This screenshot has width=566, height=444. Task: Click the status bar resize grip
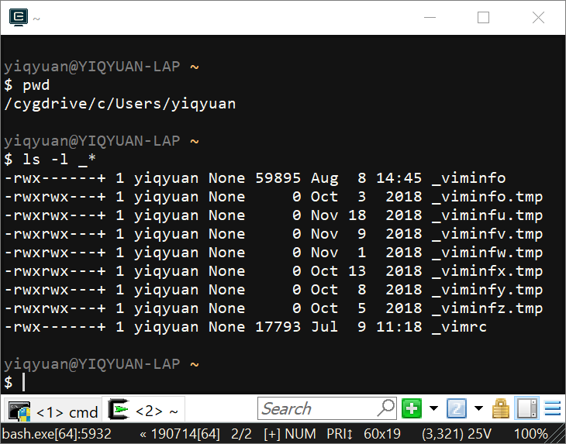click(557, 435)
